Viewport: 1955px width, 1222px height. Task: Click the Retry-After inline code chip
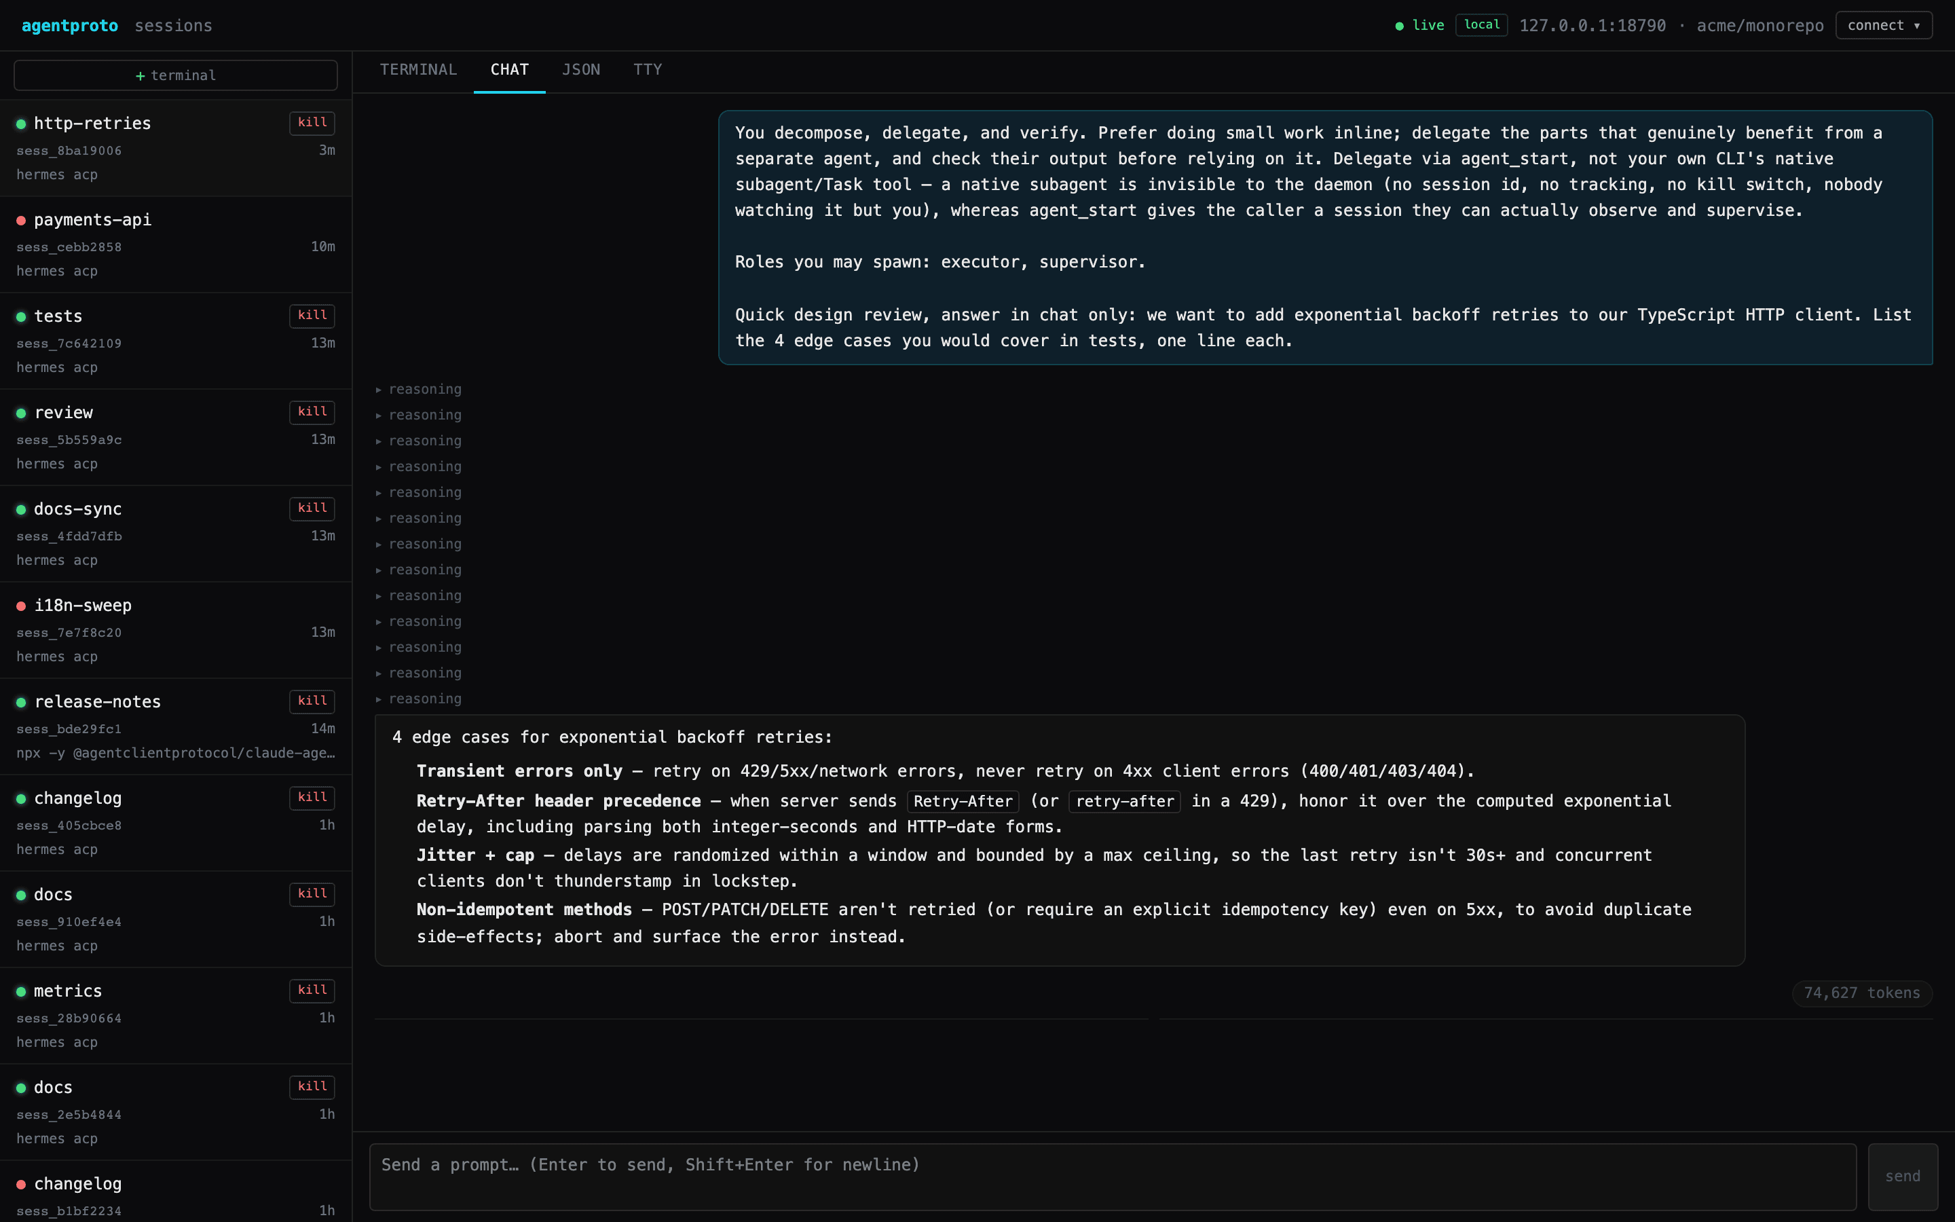point(963,801)
